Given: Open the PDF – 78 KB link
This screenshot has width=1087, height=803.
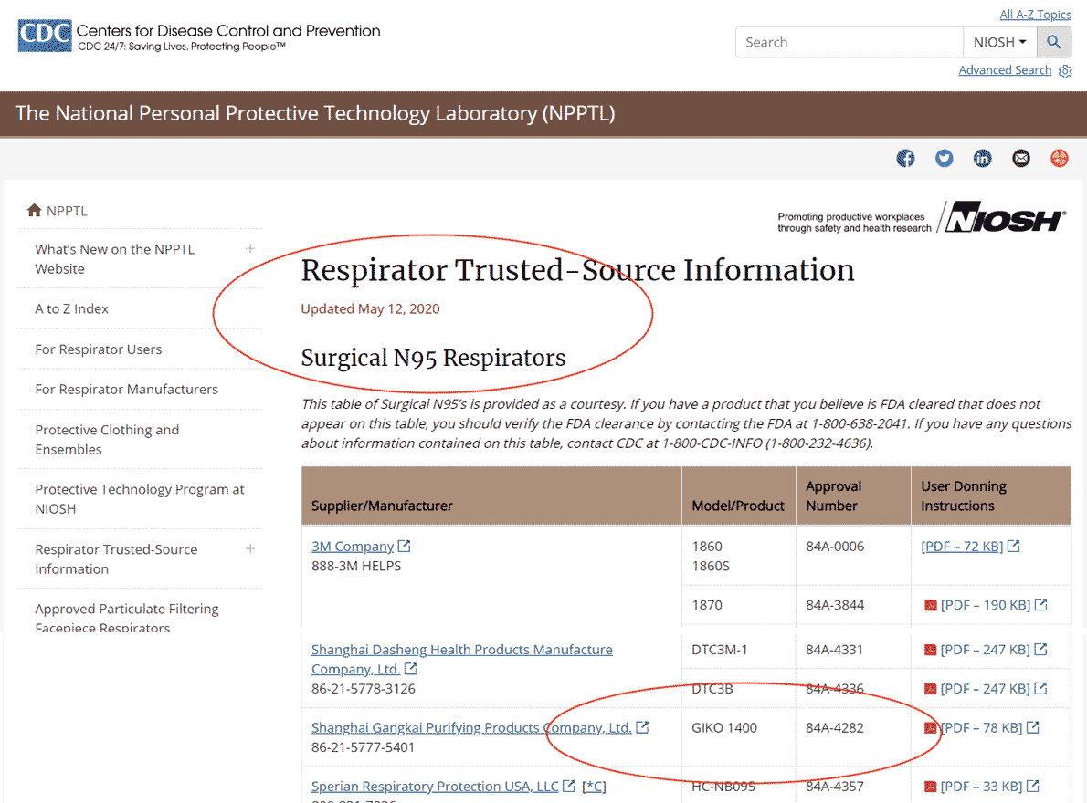Looking at the screenshot, I should tap(981, 727).
